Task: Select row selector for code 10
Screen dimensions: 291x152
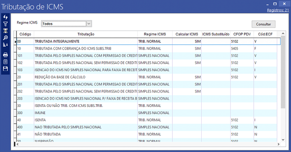Action: (15, 49)
